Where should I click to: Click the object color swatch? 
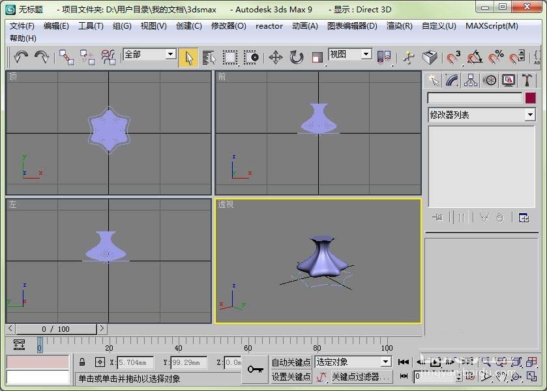pyautogui.click(x=530, y=98)
